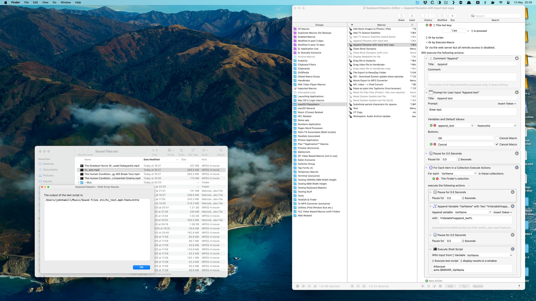Collapse the Prompt for User Input action
The width and height of the screenshot is (536, 301).
click(x=426, y=93)
